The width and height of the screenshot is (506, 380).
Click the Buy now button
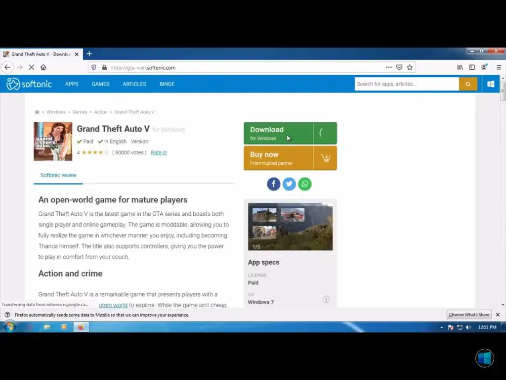[x=290, y=158]
